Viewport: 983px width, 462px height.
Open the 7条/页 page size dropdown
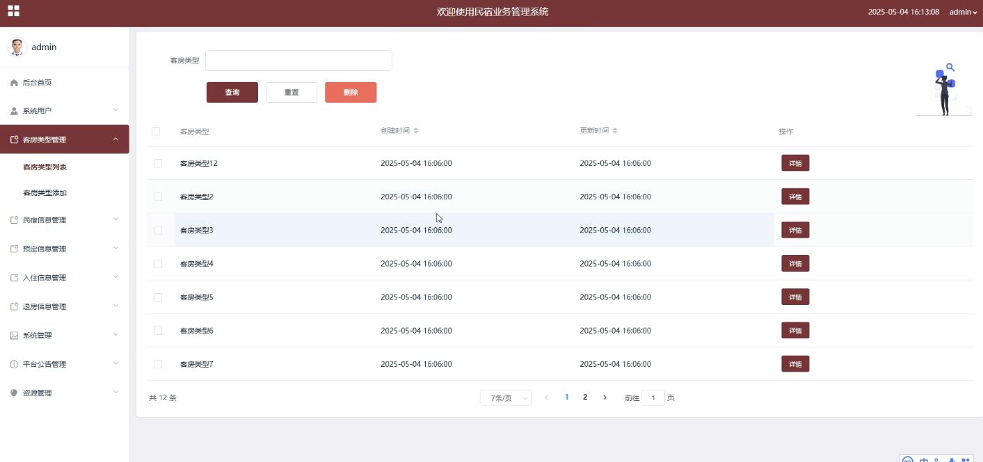point(506,398)
